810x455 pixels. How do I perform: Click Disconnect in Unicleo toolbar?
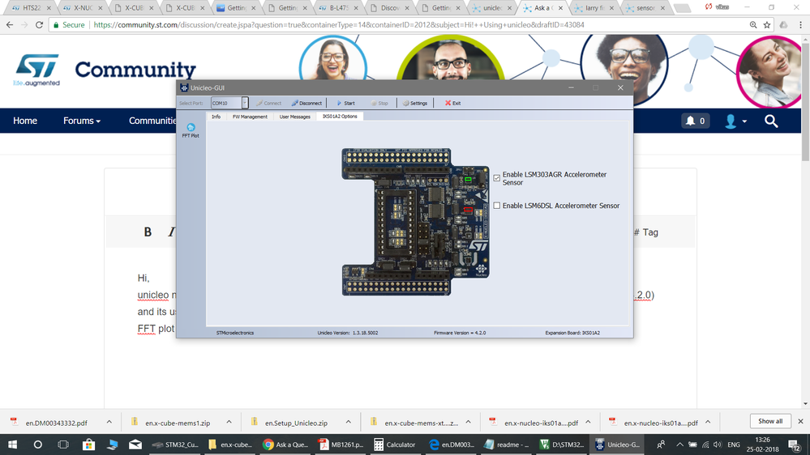click(x=306, y=103)
